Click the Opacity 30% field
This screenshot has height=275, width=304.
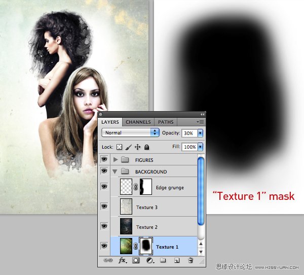[189, 133]
